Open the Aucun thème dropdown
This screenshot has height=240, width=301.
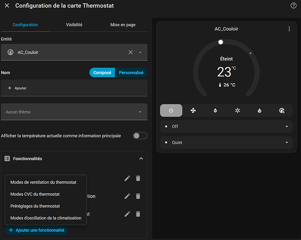74,112
